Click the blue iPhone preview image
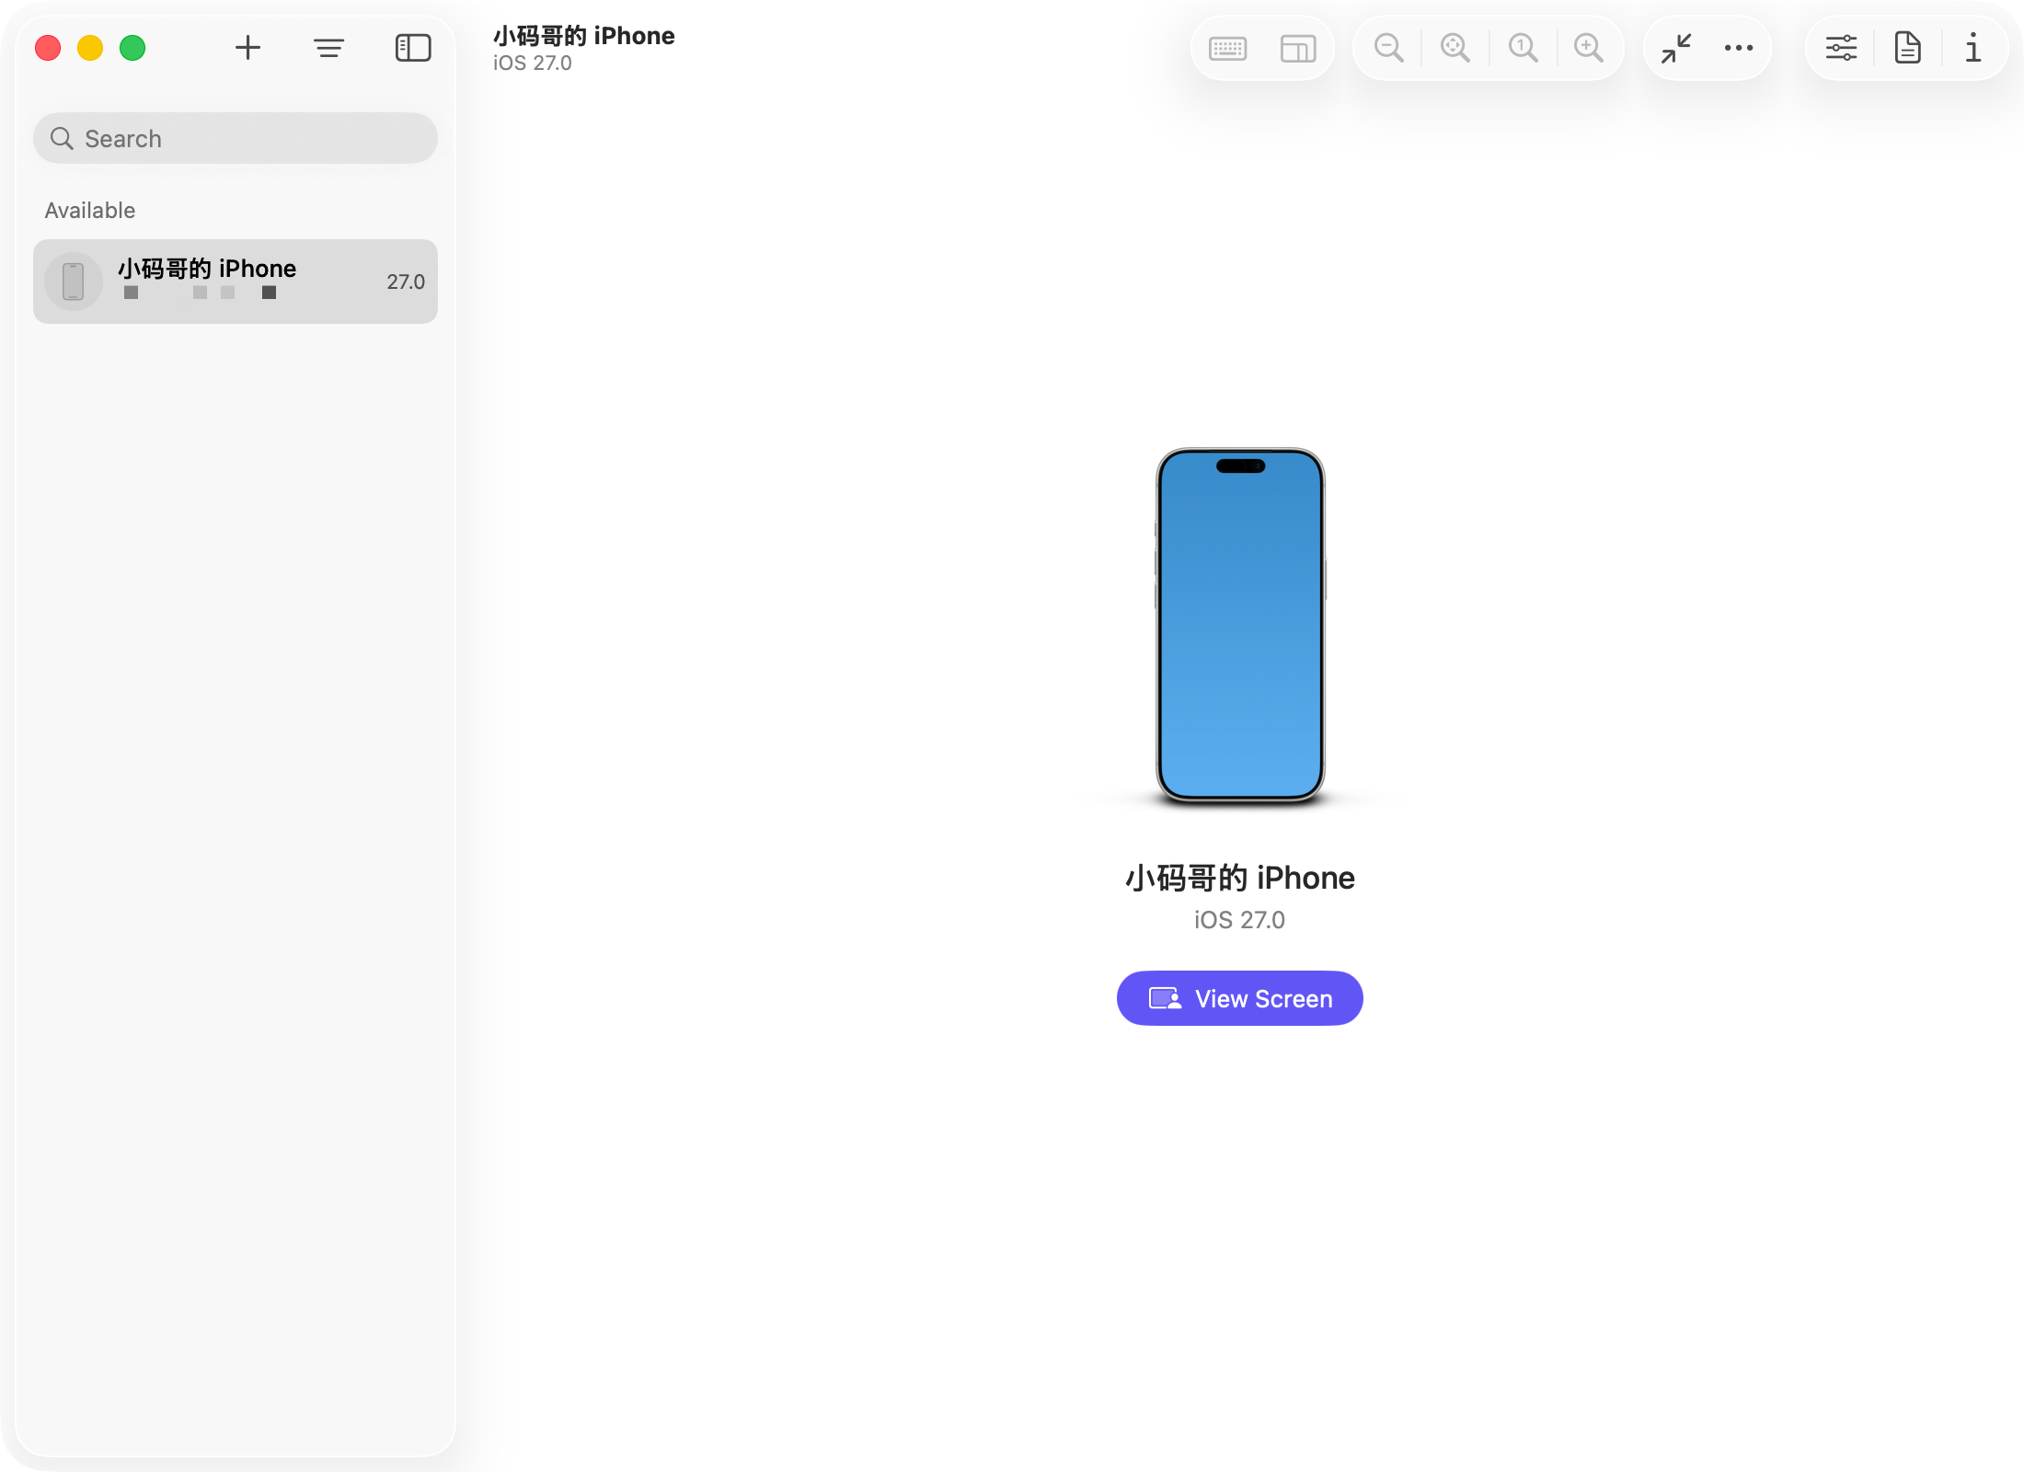 pyautogui.click(x=1240, y=626)
